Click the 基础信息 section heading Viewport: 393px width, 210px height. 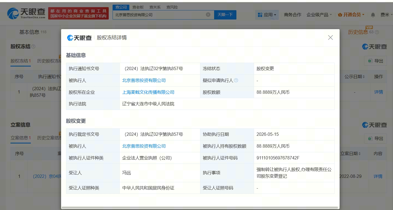76,55
